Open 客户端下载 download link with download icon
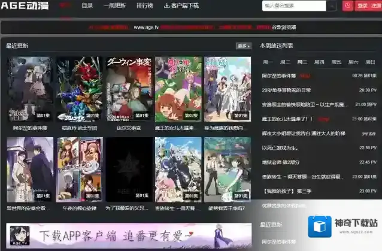Screen dimensions: 382x251 point(181,5)
